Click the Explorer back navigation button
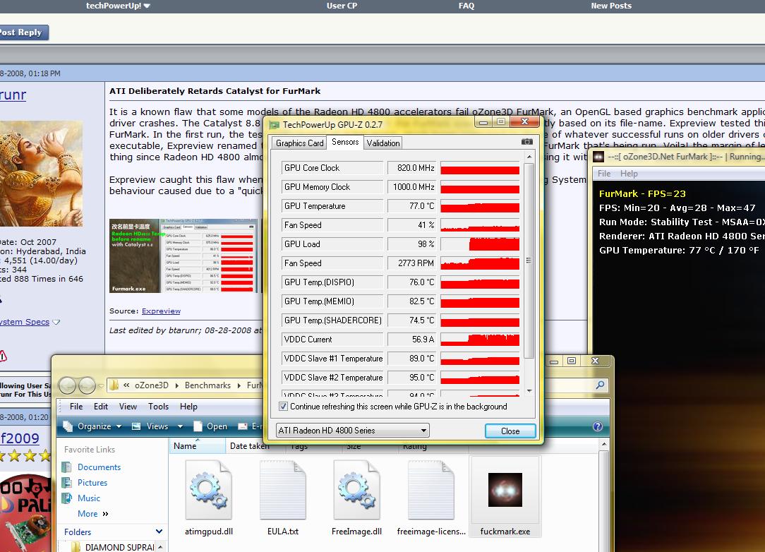Screen dimensions: 765x552 68,385
